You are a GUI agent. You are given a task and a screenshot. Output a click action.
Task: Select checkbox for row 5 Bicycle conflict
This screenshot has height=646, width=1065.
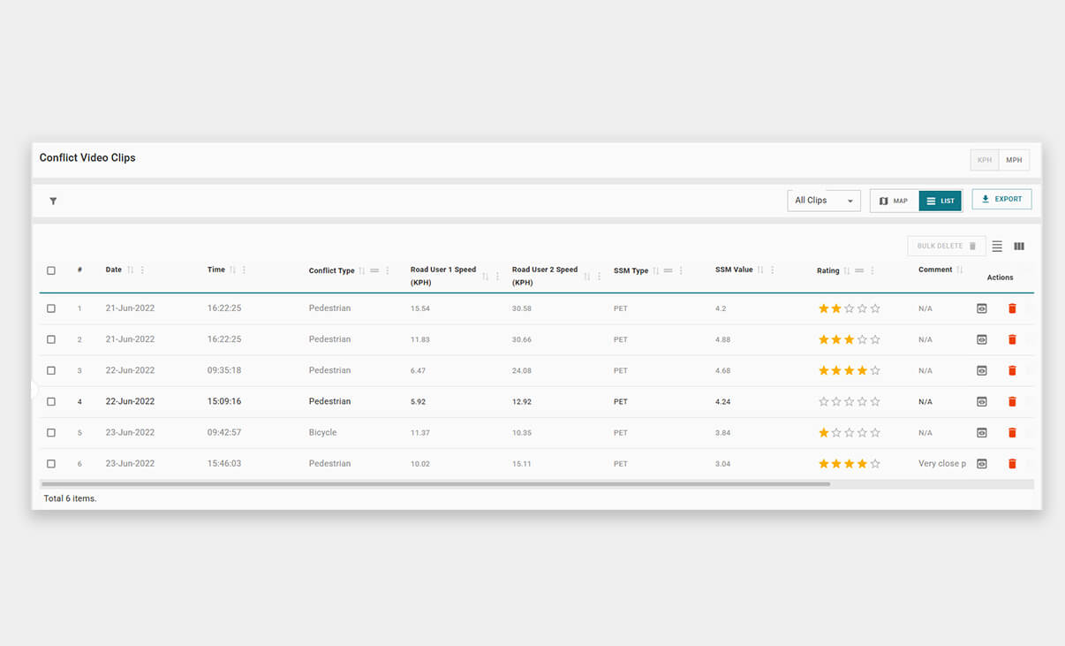pos(51,433)
